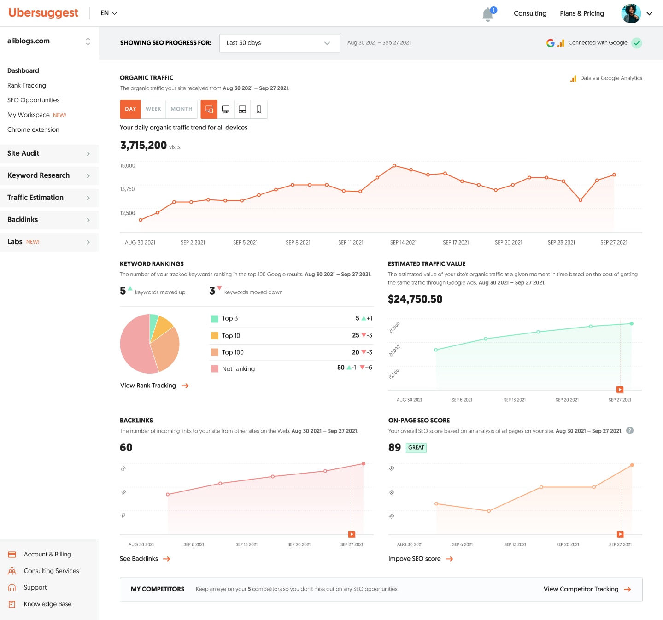Click View Rank Tracking link
663x620 pixels.
tap(148, 386)
